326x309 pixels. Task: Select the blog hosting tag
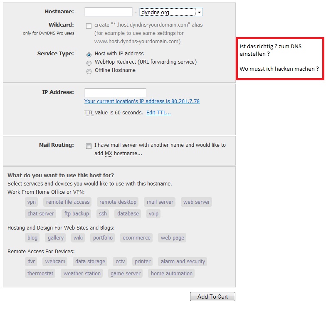32,238
